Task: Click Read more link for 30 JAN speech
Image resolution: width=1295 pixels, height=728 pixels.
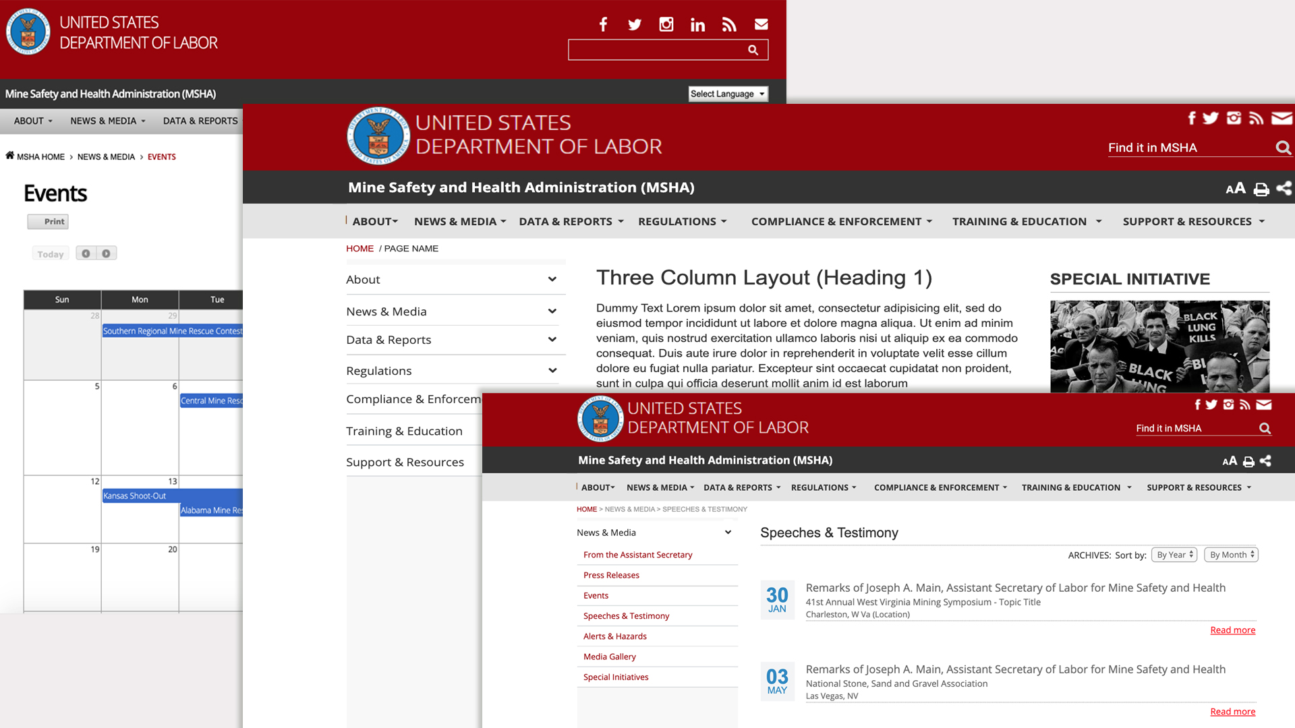Action: pyautogui.click(x=1232, y=630)
